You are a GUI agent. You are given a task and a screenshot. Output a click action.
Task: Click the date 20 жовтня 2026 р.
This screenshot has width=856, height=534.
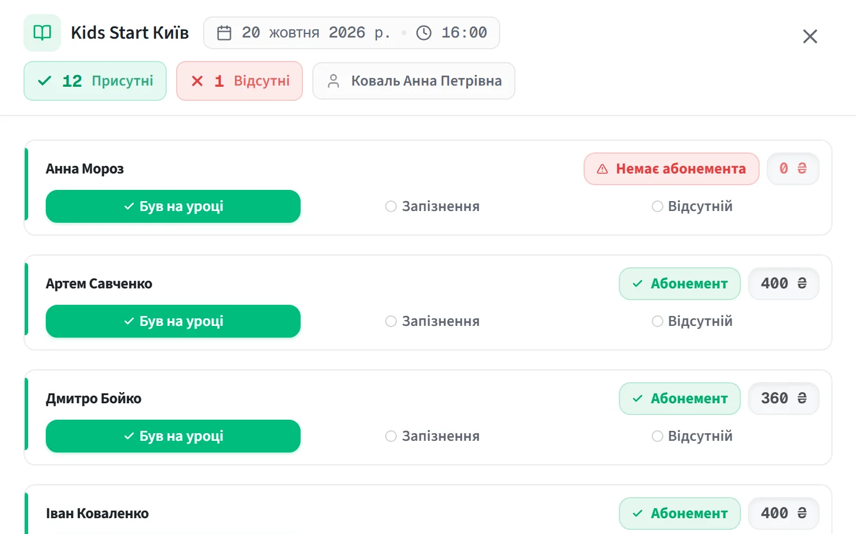[316, 33]
